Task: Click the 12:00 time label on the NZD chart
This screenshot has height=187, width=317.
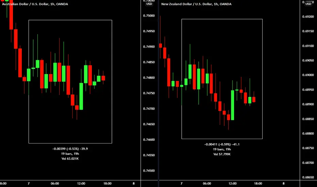Action: tap(233, 184)
